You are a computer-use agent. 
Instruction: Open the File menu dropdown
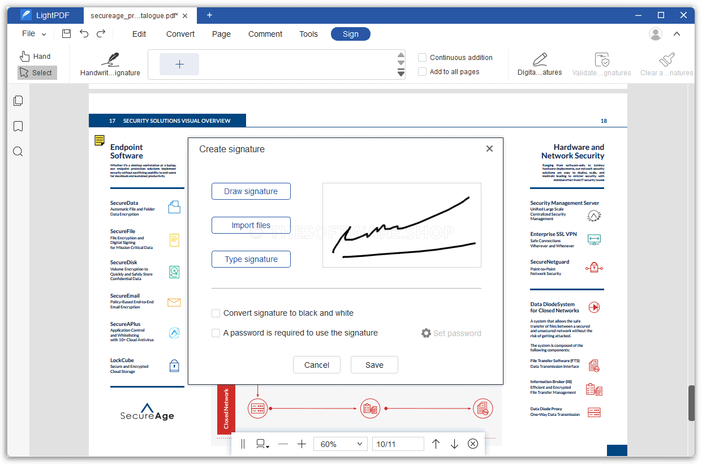pos(34,34)
